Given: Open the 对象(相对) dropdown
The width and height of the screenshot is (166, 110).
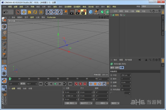Looking at the screenshot, I should point(71,103).
